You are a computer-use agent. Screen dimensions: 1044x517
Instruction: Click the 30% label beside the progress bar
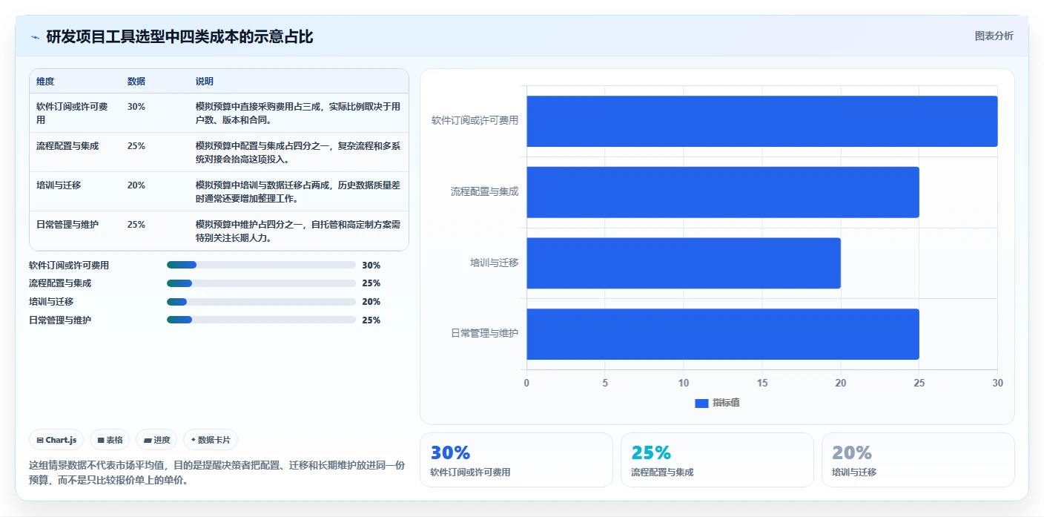coord(371,265)
